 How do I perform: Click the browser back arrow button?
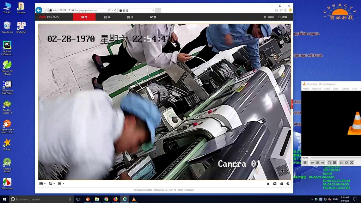39,10
